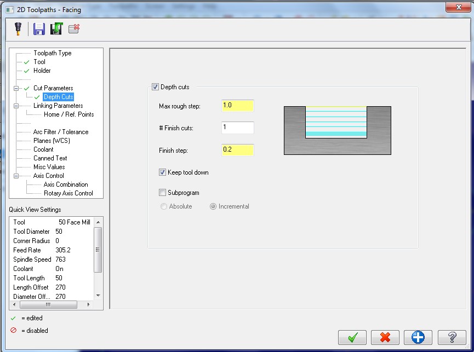Viewport: 474px width, 352px height.
Task: Close the 2D Toolpaths dialog window
Action: pyautogui.click(x=458, y=7)
